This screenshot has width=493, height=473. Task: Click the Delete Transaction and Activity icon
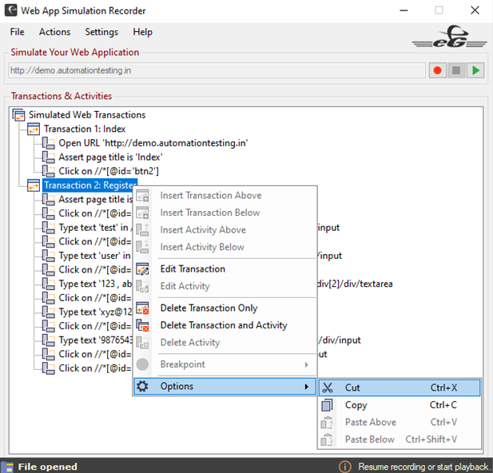[142, 325]
